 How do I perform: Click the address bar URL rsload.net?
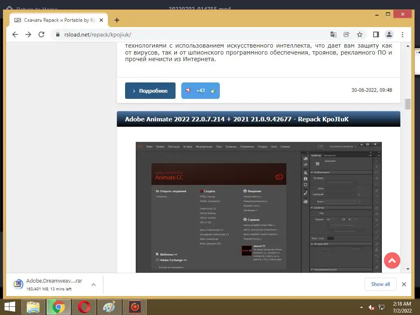(x=98, y=34)
